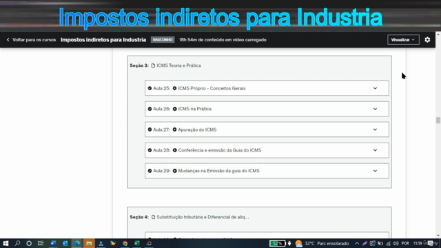Open Cortana circle icon on taskbar
This screenshot has width=441, height=248.
click(x=29, y=243)
